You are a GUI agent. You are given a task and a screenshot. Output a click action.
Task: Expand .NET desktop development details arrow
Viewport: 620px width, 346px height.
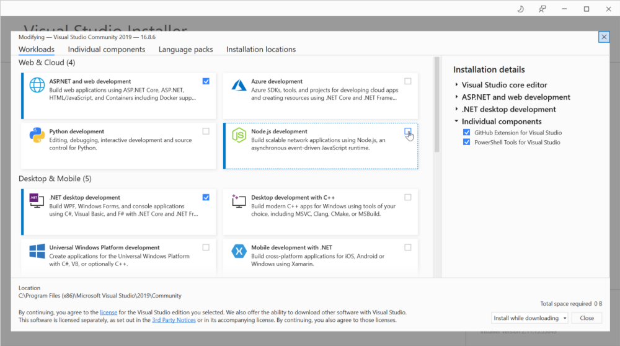[x=456, y=109]
